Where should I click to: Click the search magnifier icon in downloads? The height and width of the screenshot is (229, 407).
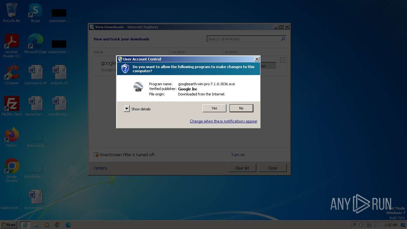[x=283, y=39]
